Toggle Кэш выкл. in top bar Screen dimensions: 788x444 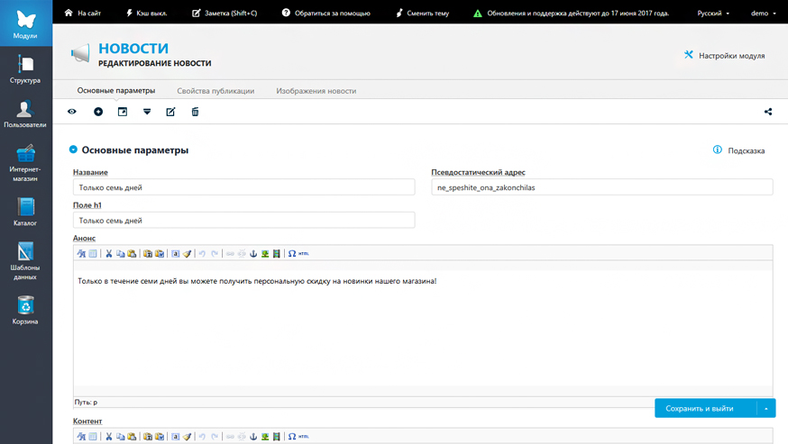coord(146,13)
